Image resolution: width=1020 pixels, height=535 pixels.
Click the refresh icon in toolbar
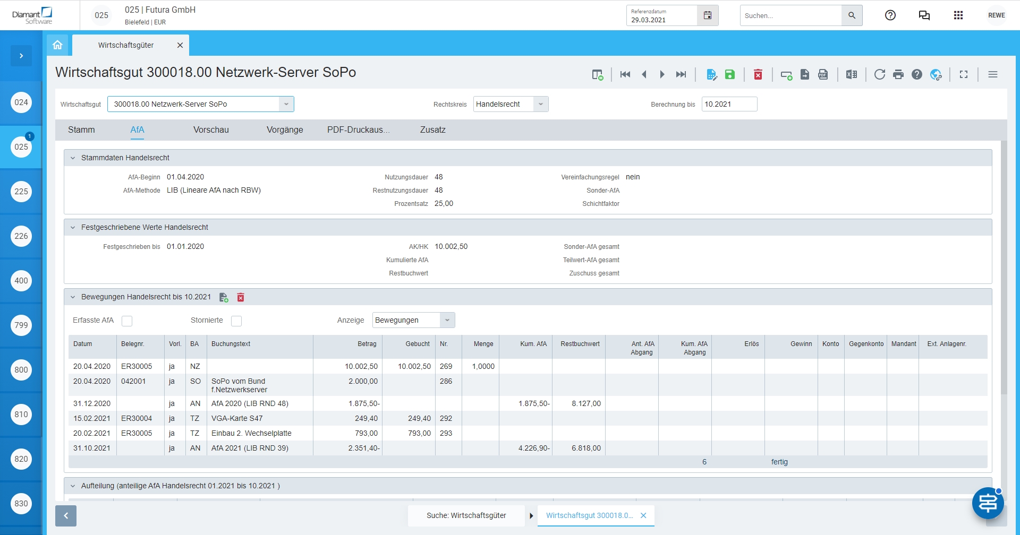coord(880,74)
